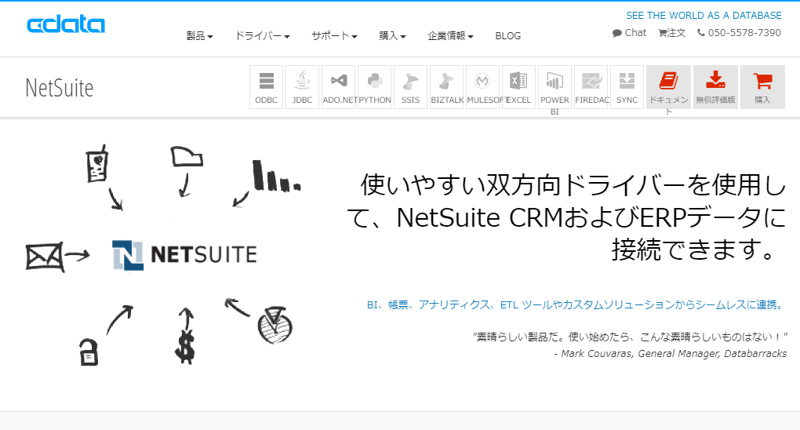
Task: Click the SEE THE WORLD AS A DATABASE tagline
Action: 704,16
